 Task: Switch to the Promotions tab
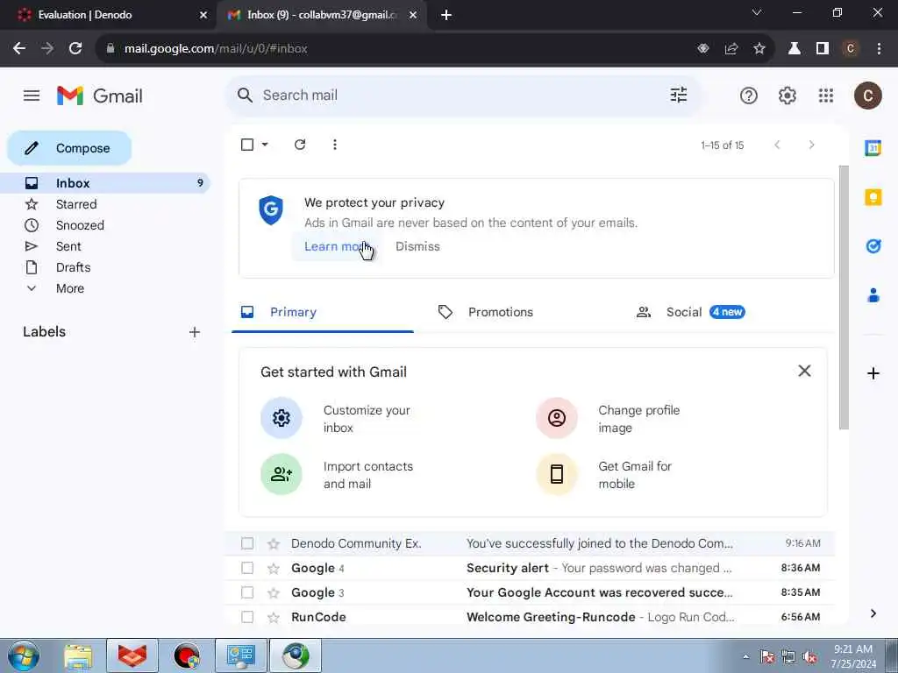[x=501, y=312]
